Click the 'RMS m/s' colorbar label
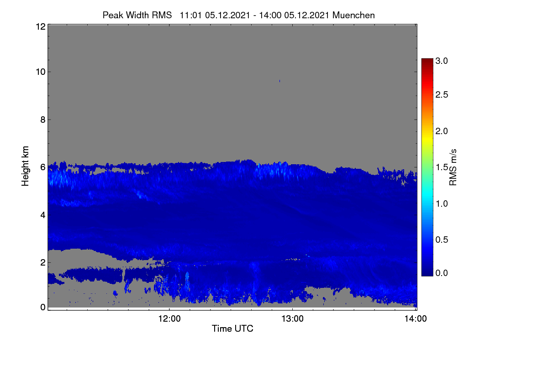 pos(453,167)
